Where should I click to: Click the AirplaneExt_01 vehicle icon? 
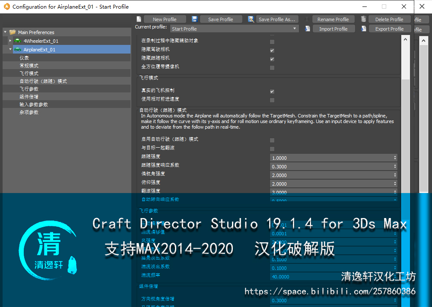18,50
